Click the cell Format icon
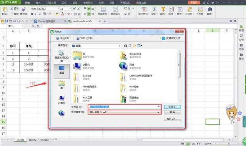Image resolution: width=246 pixels, height=146 pixels. pyautogui.click(x=180, y=9)
